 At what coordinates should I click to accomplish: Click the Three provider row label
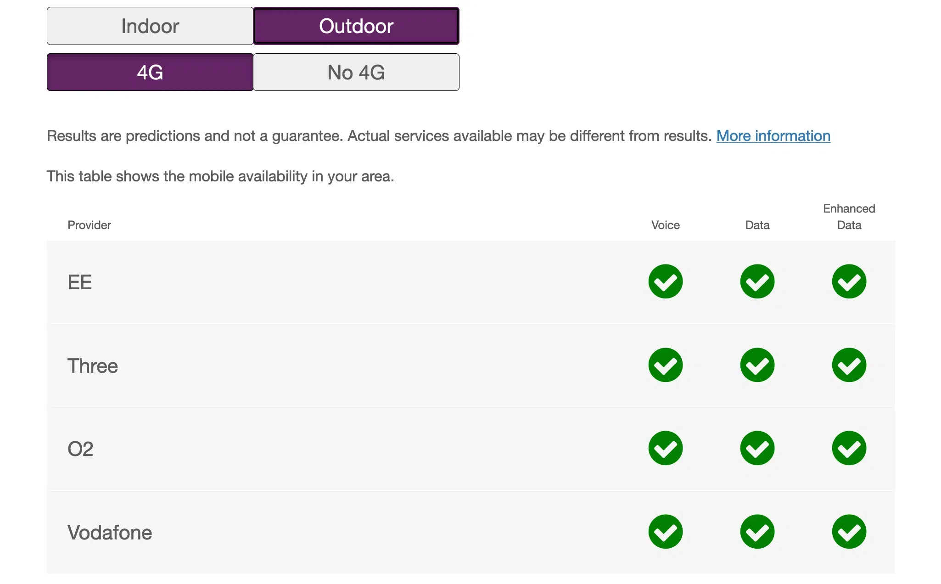coord(93,366)
